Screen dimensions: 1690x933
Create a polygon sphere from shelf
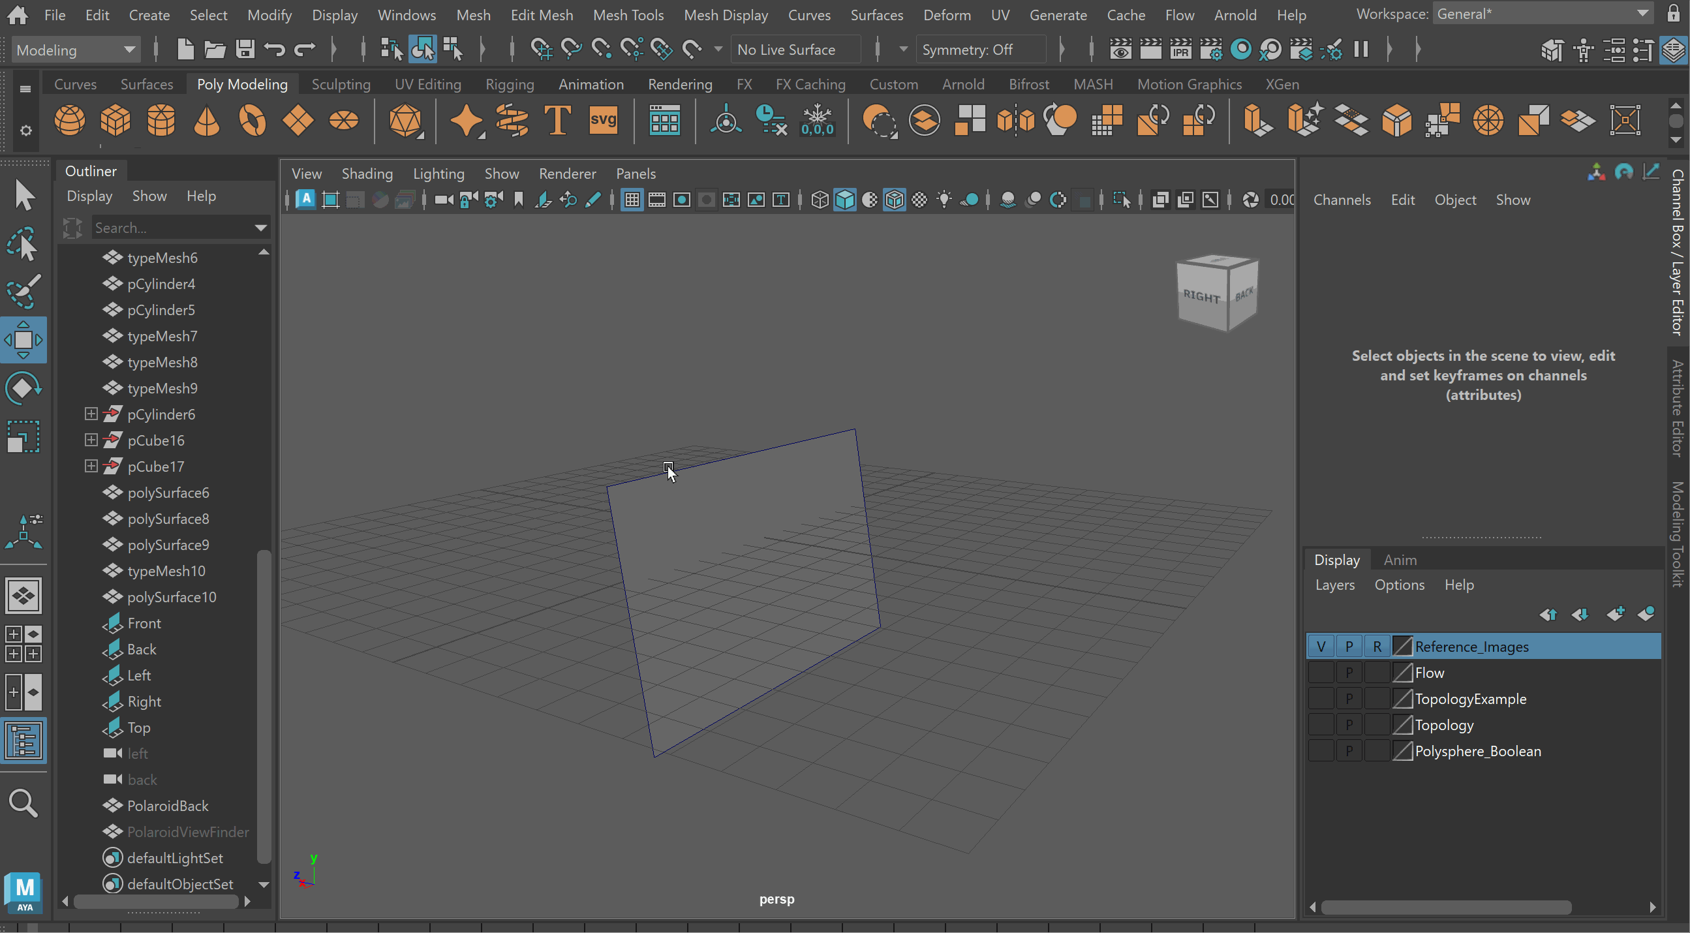pos(70,121)
